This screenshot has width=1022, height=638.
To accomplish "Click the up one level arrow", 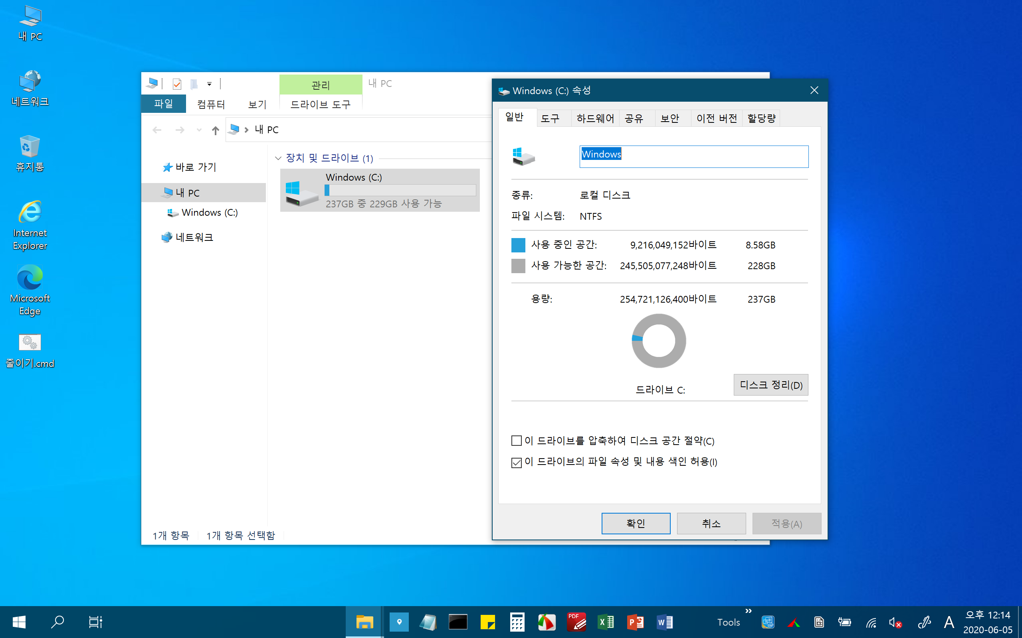I will (x=216, y=130).
